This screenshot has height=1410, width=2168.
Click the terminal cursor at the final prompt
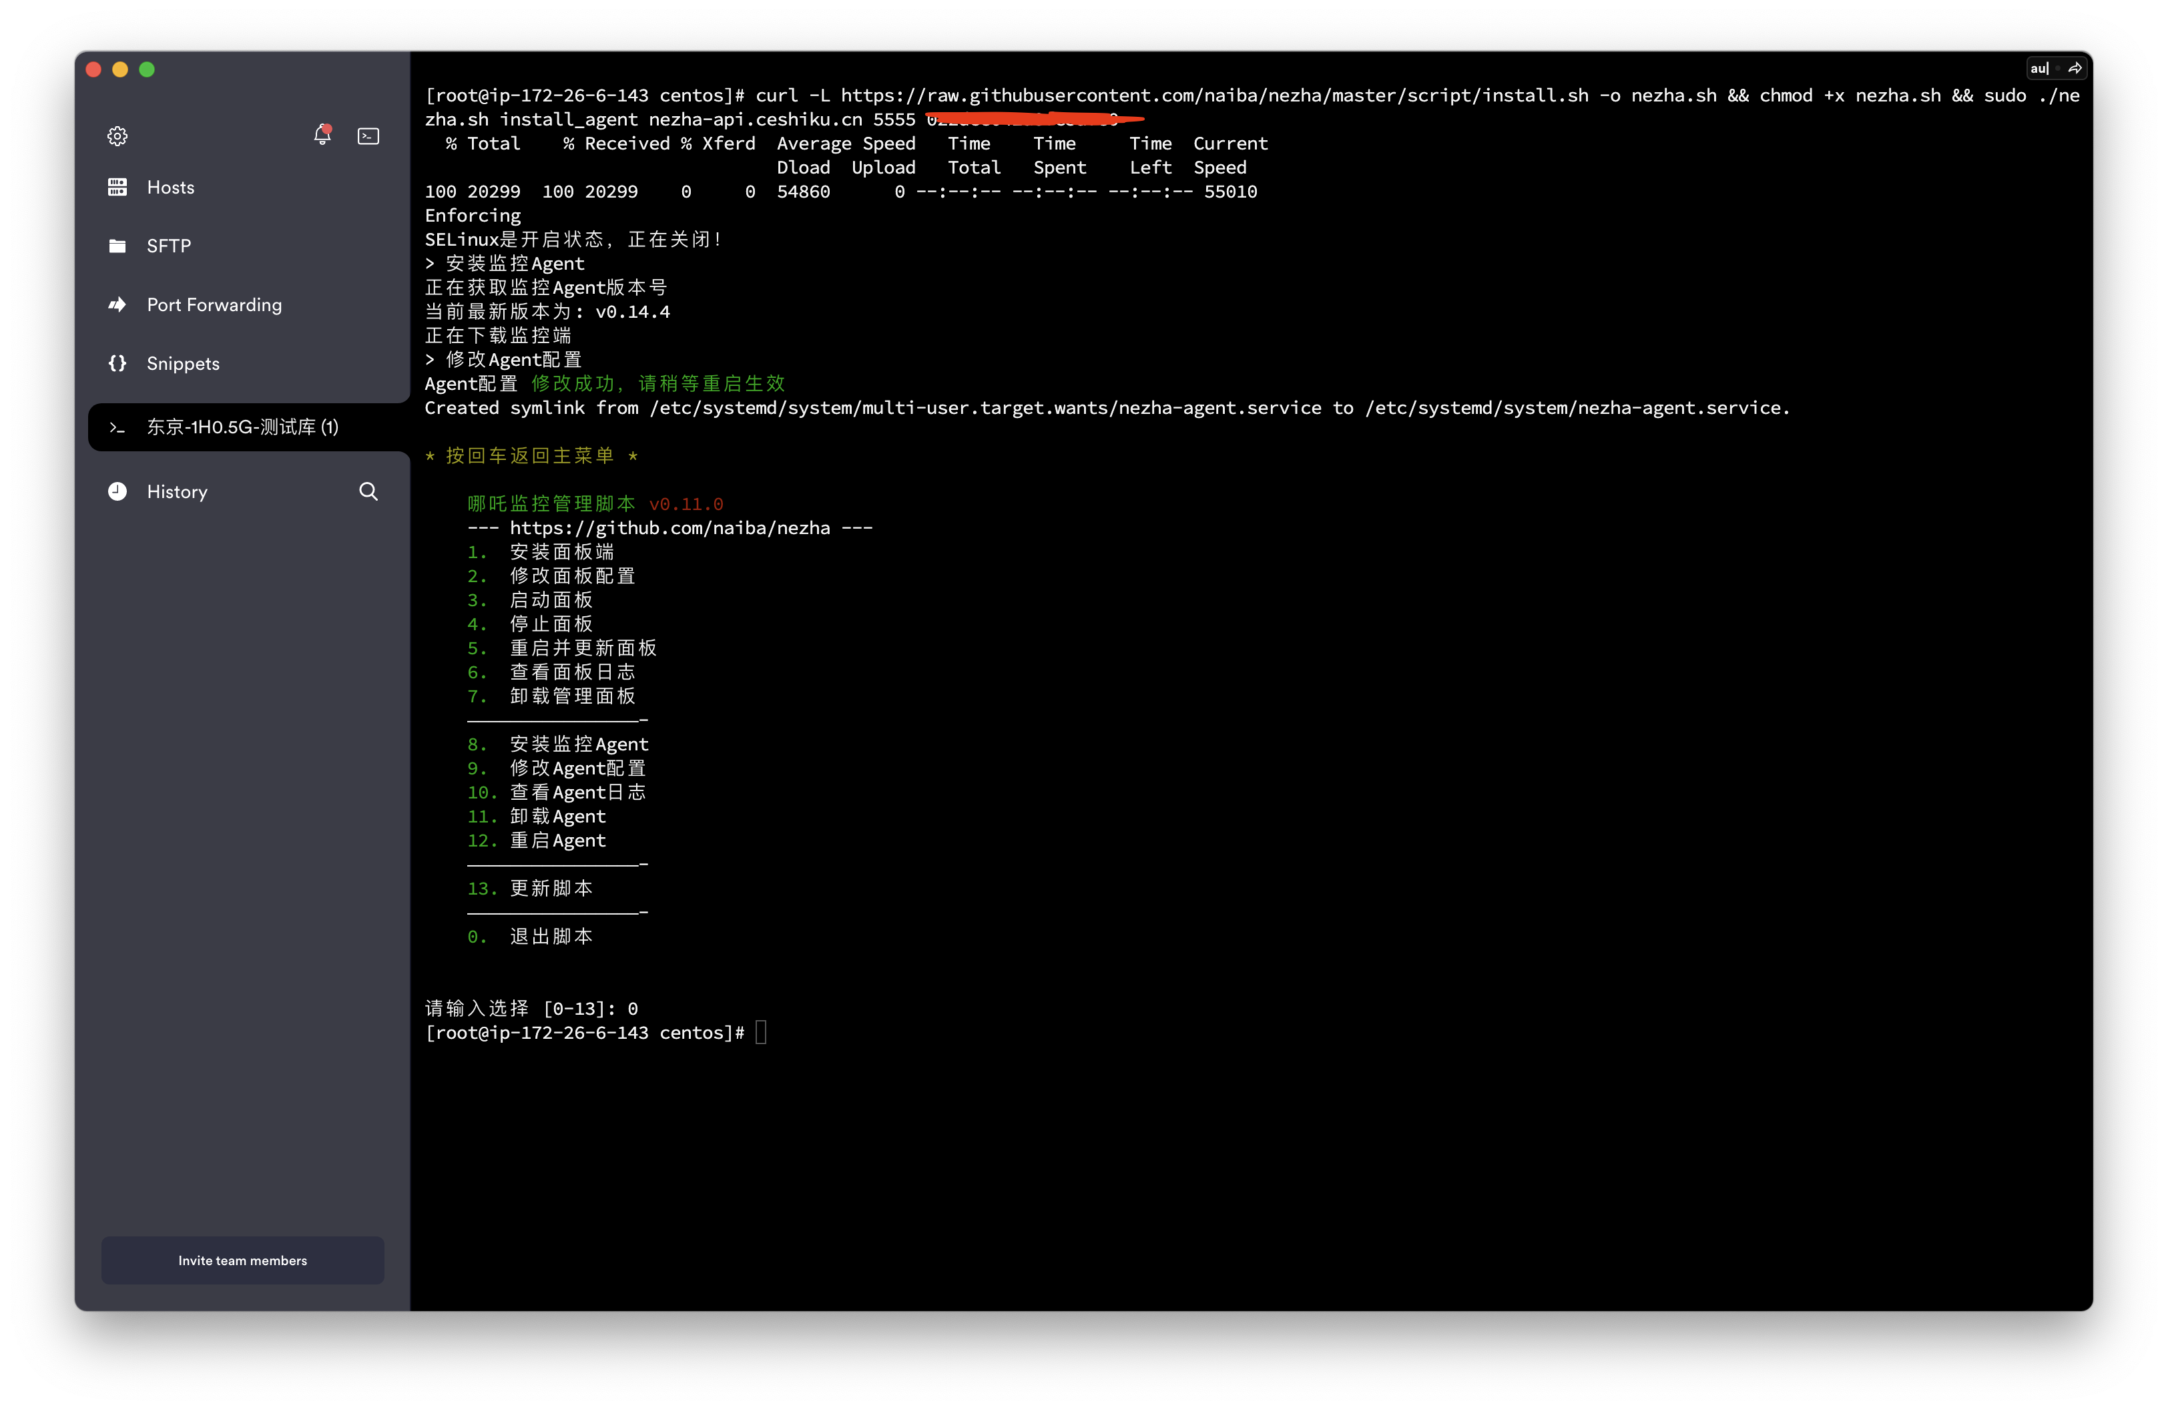point(761,1033)
